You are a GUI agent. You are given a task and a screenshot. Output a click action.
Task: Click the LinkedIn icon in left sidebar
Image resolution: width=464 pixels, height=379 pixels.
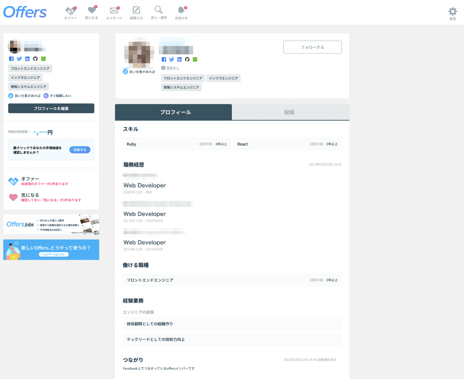(27, 59)
